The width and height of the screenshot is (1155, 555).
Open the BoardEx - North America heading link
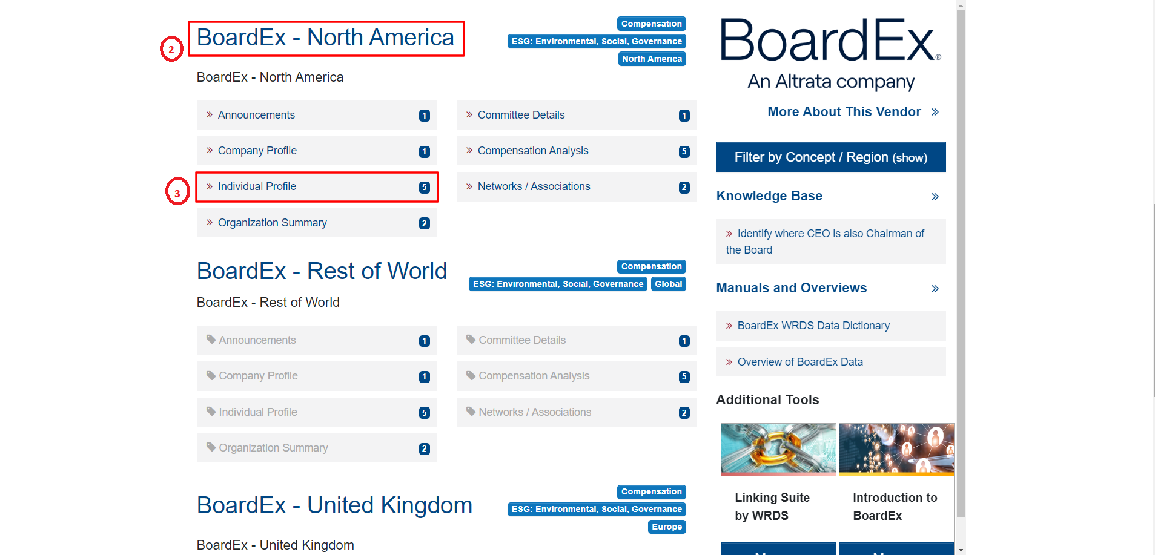[x=325, y=38]
